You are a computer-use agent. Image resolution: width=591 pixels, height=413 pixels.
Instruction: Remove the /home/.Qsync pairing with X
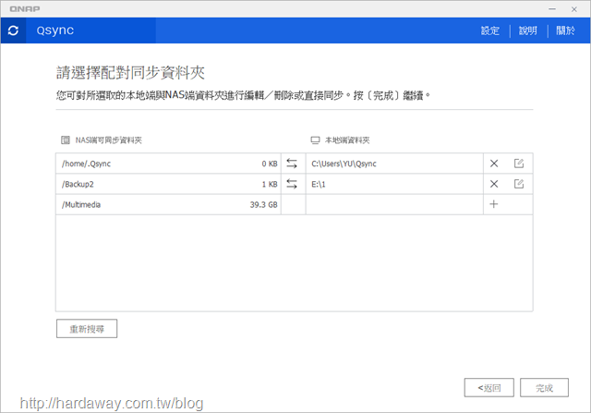coord(494,164)
